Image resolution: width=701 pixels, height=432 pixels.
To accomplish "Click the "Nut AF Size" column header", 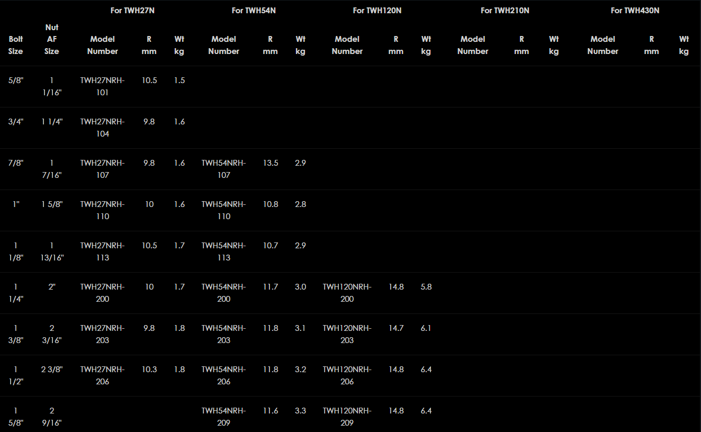I will pos(52,39).
